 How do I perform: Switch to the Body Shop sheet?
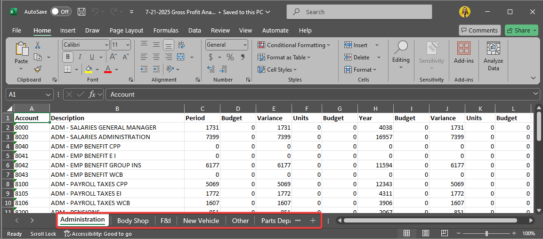click(133, 221)
